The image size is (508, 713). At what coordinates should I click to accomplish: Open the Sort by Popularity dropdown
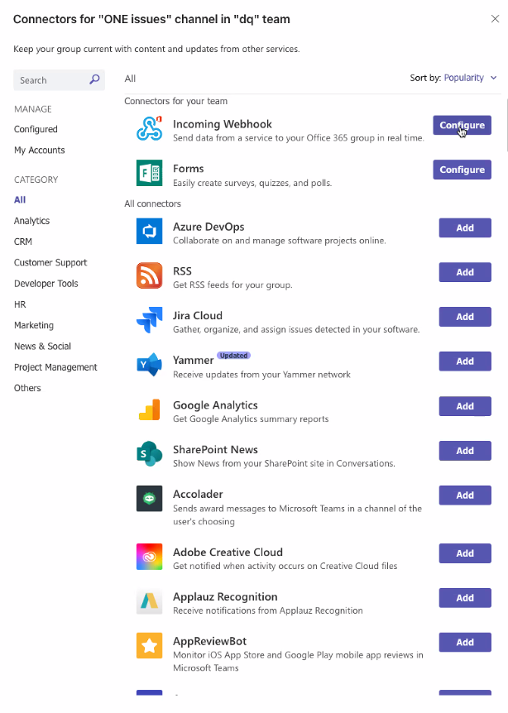(x=470, y=78)
